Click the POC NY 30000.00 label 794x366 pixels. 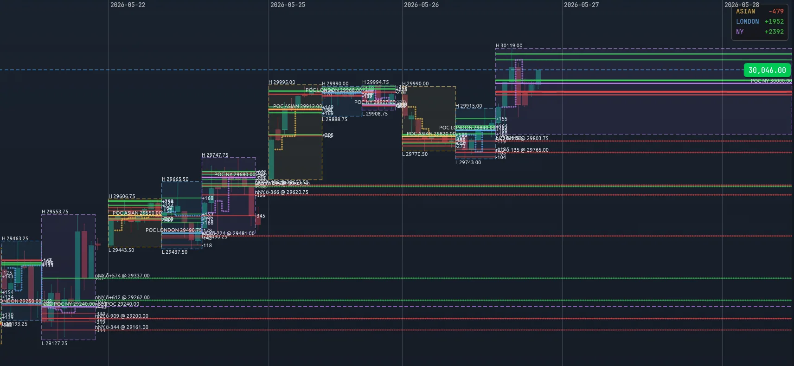(771, 81)
